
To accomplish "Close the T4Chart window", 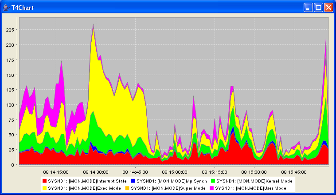I will pyautogui.click(x=328, y=8).
